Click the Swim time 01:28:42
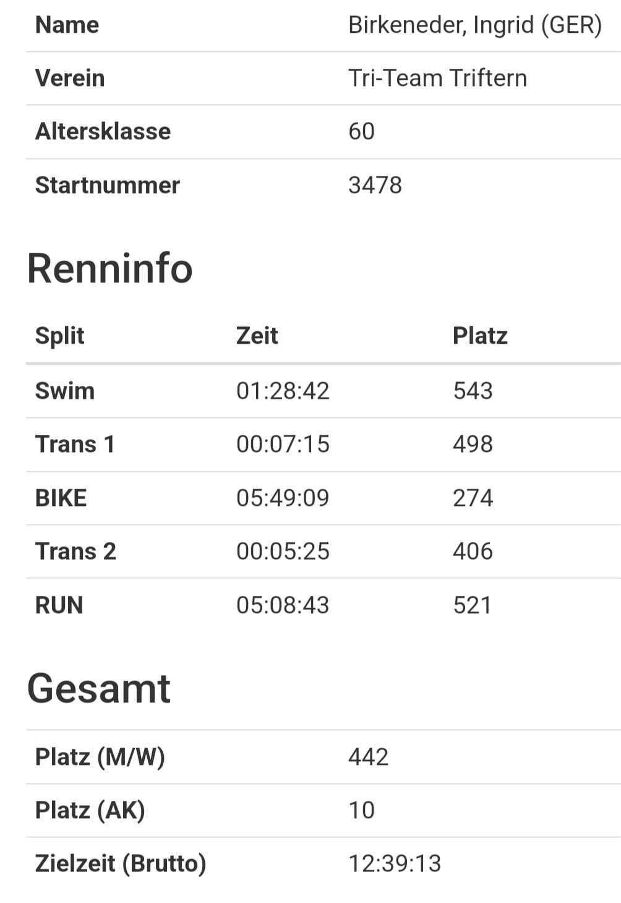The width and height of the screenshot is (621, 903). 283,391
